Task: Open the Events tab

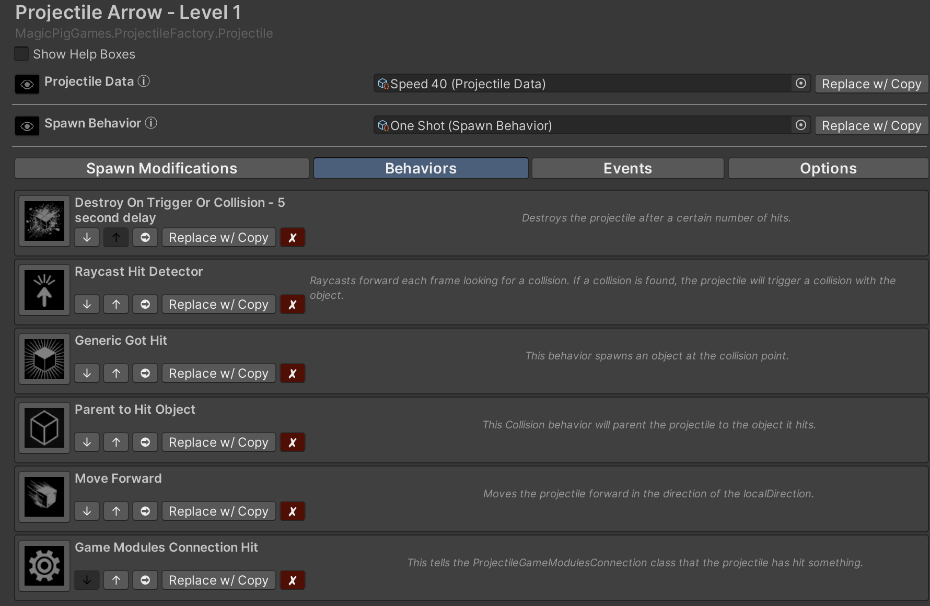Action: point(627,169)
